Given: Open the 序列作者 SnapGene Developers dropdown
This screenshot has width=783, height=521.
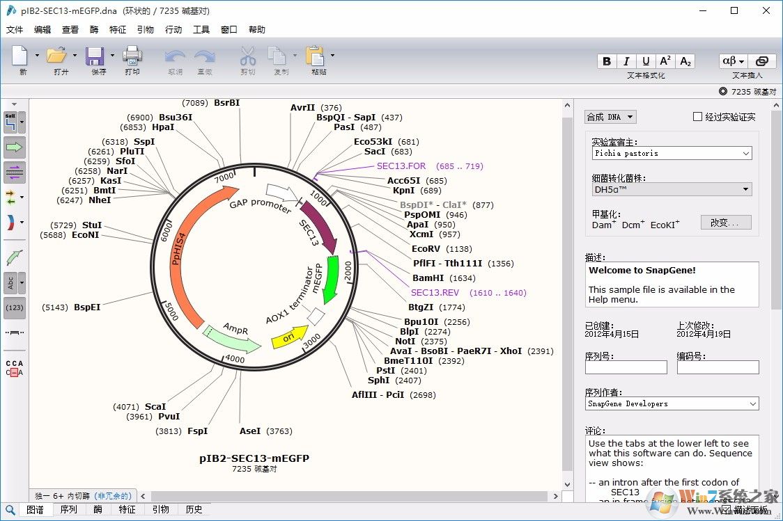Looking at the screenshot, I should (x=671, y=403).
